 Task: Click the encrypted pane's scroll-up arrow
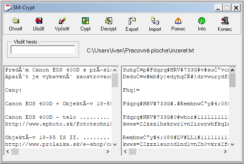click(x=232, y=70)
